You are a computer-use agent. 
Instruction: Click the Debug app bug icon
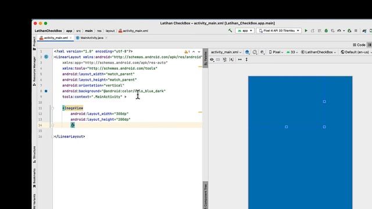(x=326, y=31)
